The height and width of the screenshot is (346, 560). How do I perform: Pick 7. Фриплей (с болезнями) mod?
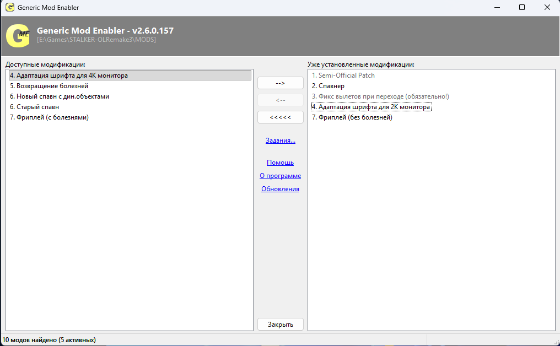coord(49,117)
